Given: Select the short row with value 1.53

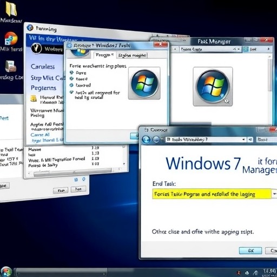Looking at the screenshot, I should tap(64, 154).
